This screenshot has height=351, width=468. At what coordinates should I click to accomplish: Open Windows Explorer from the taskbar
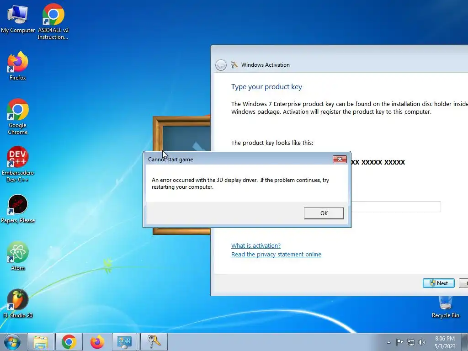pyautogui.click(x=41, y=342)
